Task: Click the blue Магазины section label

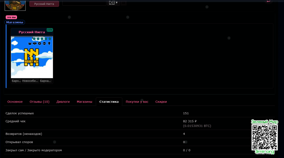Action: tap(15, 22)
